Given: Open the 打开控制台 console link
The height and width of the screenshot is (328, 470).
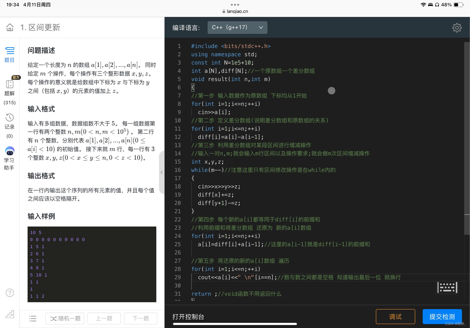Looking at the screenshot, I should coord(188,317).
